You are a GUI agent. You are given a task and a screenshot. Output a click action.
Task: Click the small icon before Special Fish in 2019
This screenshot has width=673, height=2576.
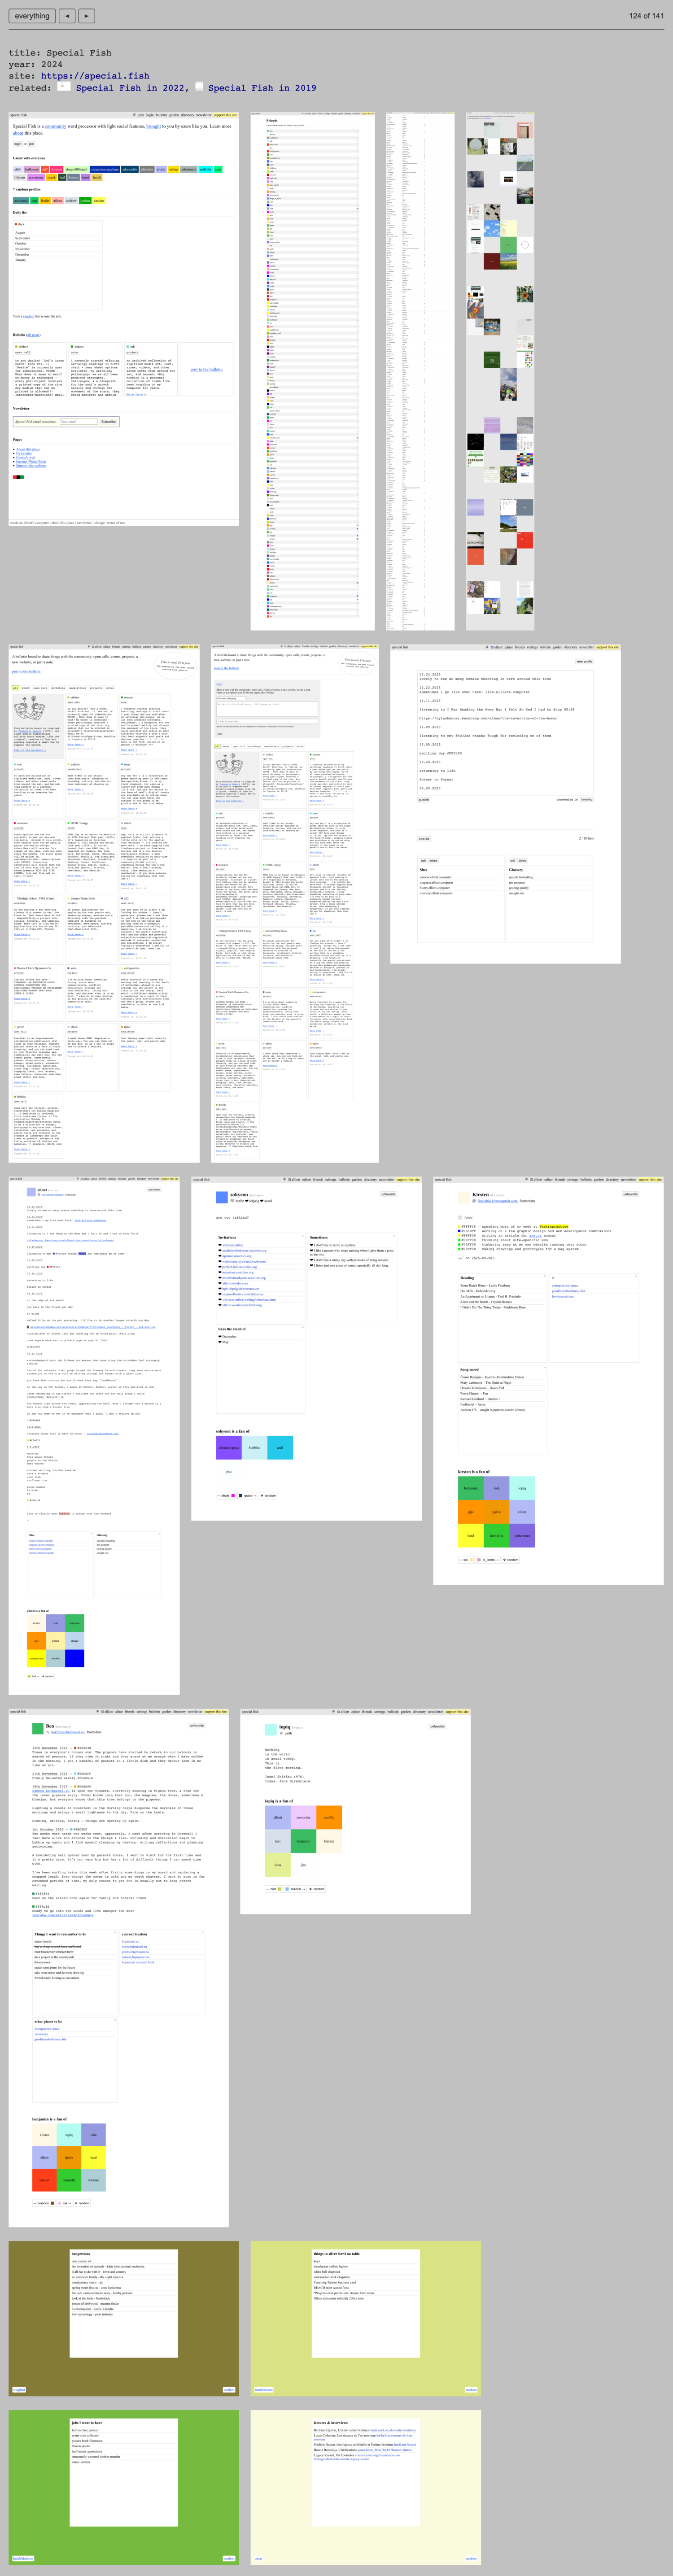tap(199, 87)
